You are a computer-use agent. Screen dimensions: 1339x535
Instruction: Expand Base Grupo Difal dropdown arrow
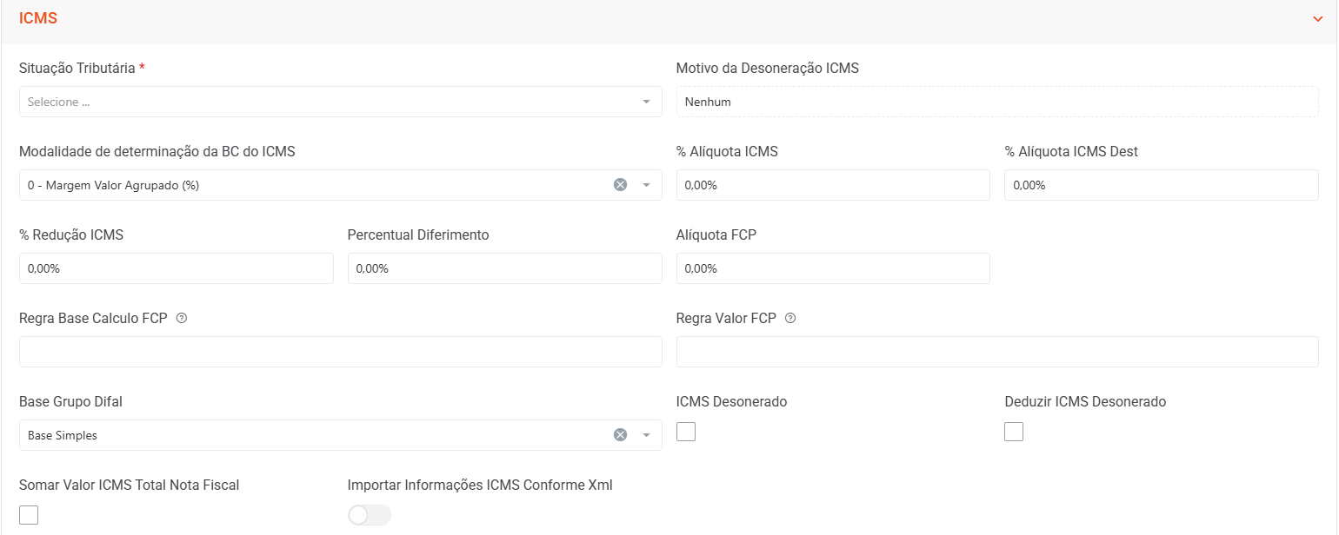[646, 435]
